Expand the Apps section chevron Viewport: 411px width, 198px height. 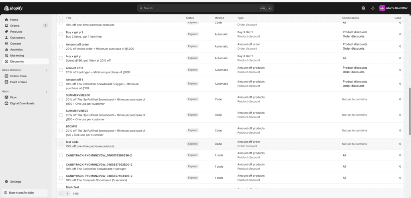[x=47, y=92]
